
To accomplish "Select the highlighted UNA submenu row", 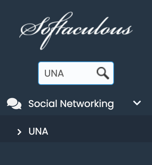I will (76, 129).
